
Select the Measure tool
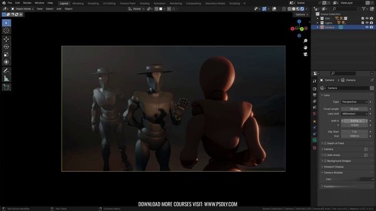pos(6,79)
